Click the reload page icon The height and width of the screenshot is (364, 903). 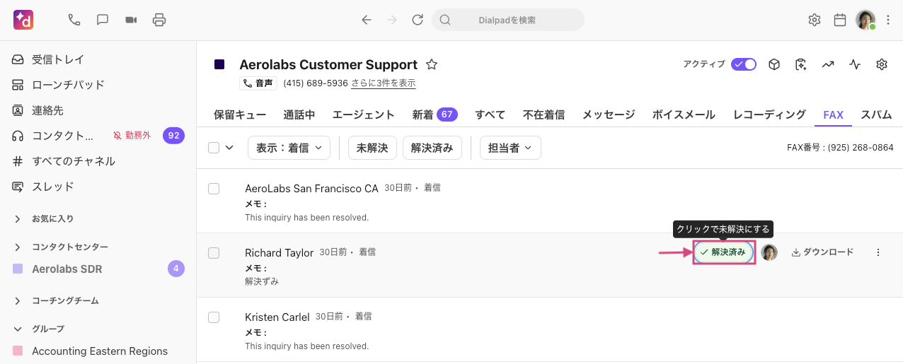tap(418, 20)
